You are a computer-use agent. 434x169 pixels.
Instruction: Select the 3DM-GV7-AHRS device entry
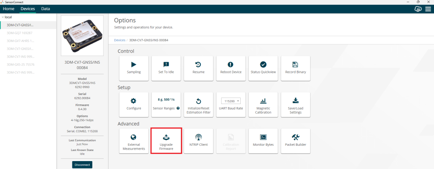coord(28,41)
